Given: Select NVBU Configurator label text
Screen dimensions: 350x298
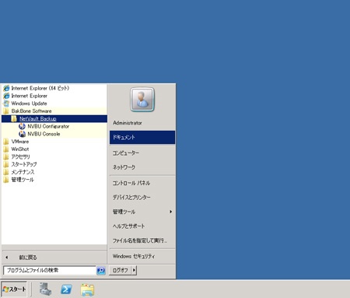Looking at the screenshot, I should 48,126.
